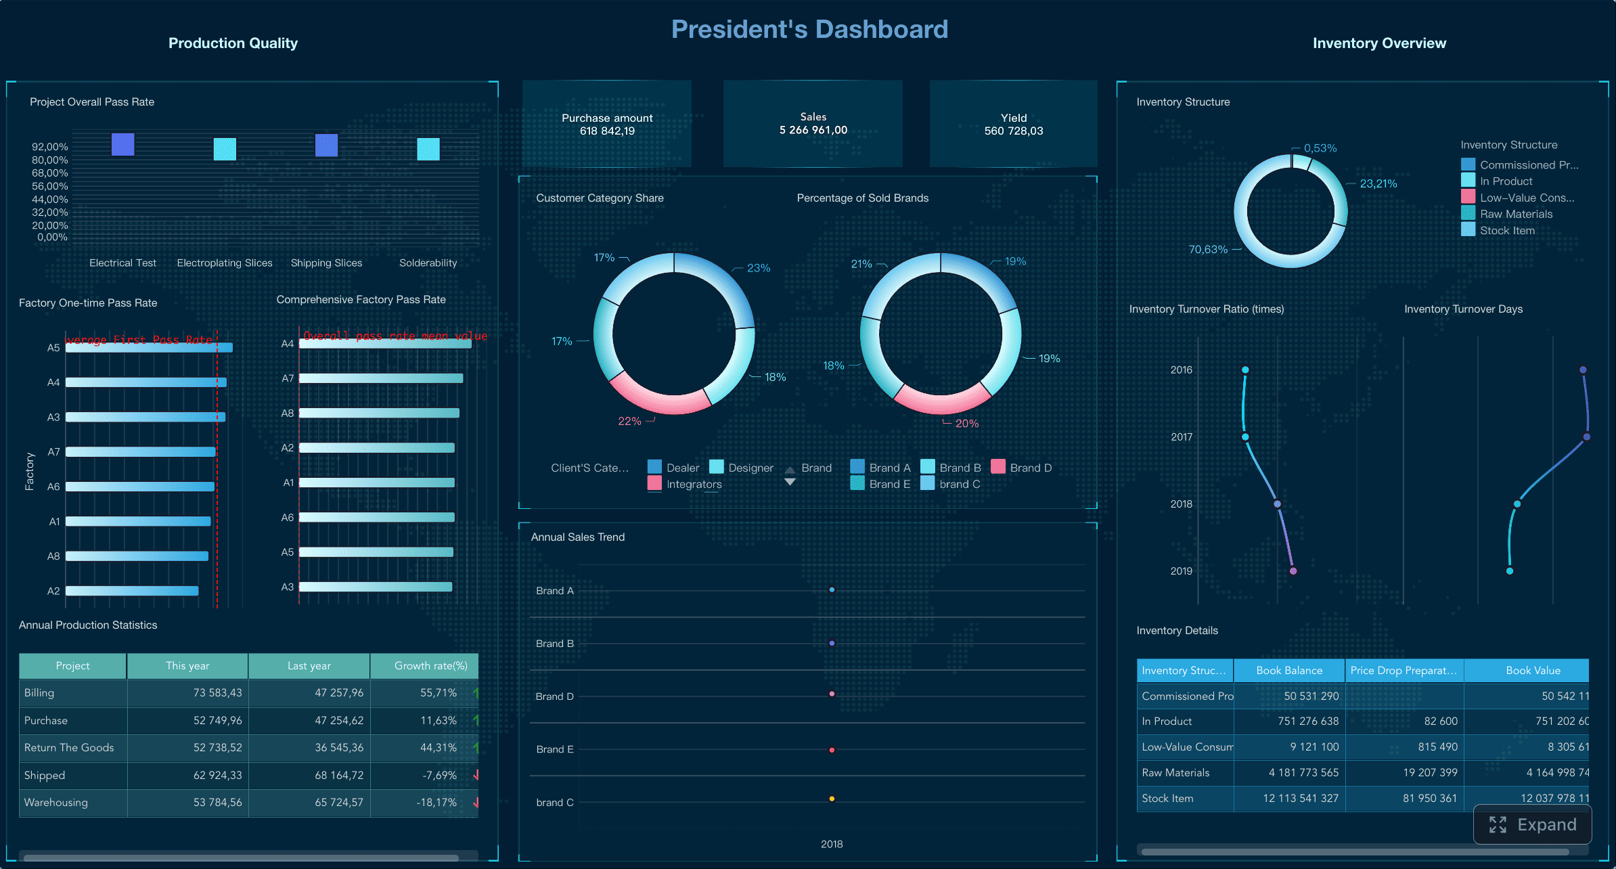Click the Sales KPI card
Viewport: 1616px width, 869px height.
[x=812, y=123]
